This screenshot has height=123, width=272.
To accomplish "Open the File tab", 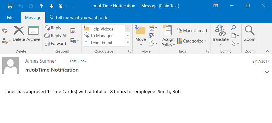I will [10, 18].
